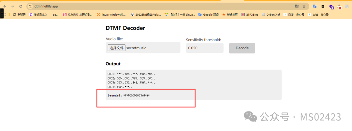
Task: Open the linux+windows应 bookmark
Action: (x=111, y=15)
